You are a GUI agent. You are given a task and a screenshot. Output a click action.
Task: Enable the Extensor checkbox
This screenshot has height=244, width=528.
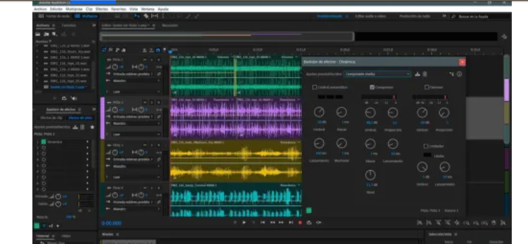click(427, 87)
